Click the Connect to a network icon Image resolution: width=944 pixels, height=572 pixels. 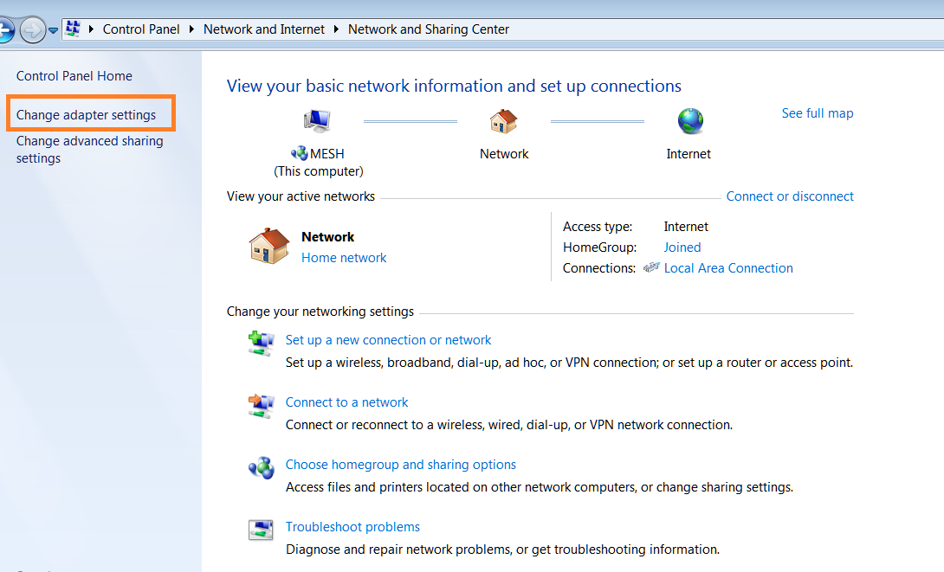click(x=261, y=406)
